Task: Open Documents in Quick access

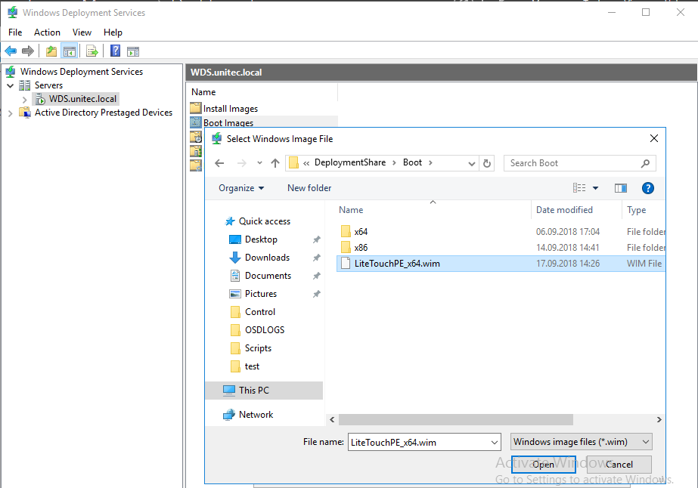Action: [268, 276]
